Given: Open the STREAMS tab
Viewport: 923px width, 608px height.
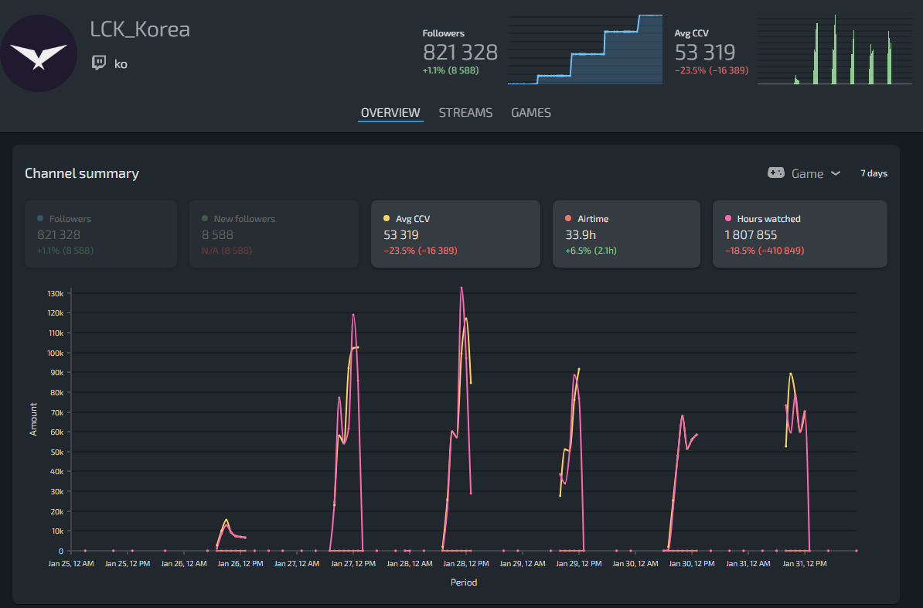Looking at the screenshot, I should (465, 112).
